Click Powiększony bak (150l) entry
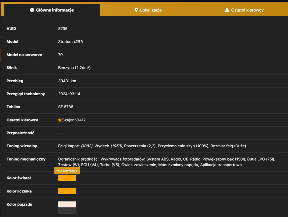This screenshot has width=288, height=217. click(224, 159)
